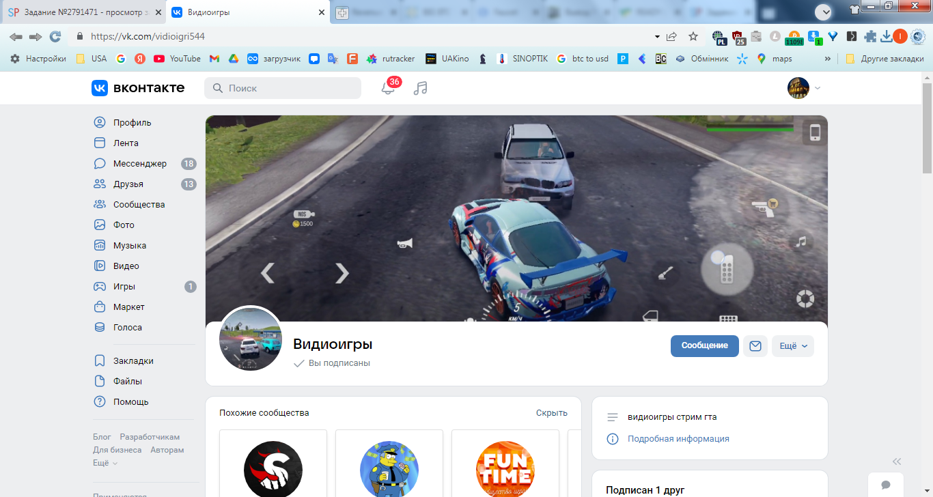Open the Профиль sidebar item

point(133,123)
